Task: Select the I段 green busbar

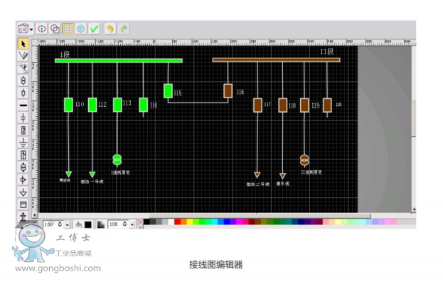Action: tap(119, 61)
